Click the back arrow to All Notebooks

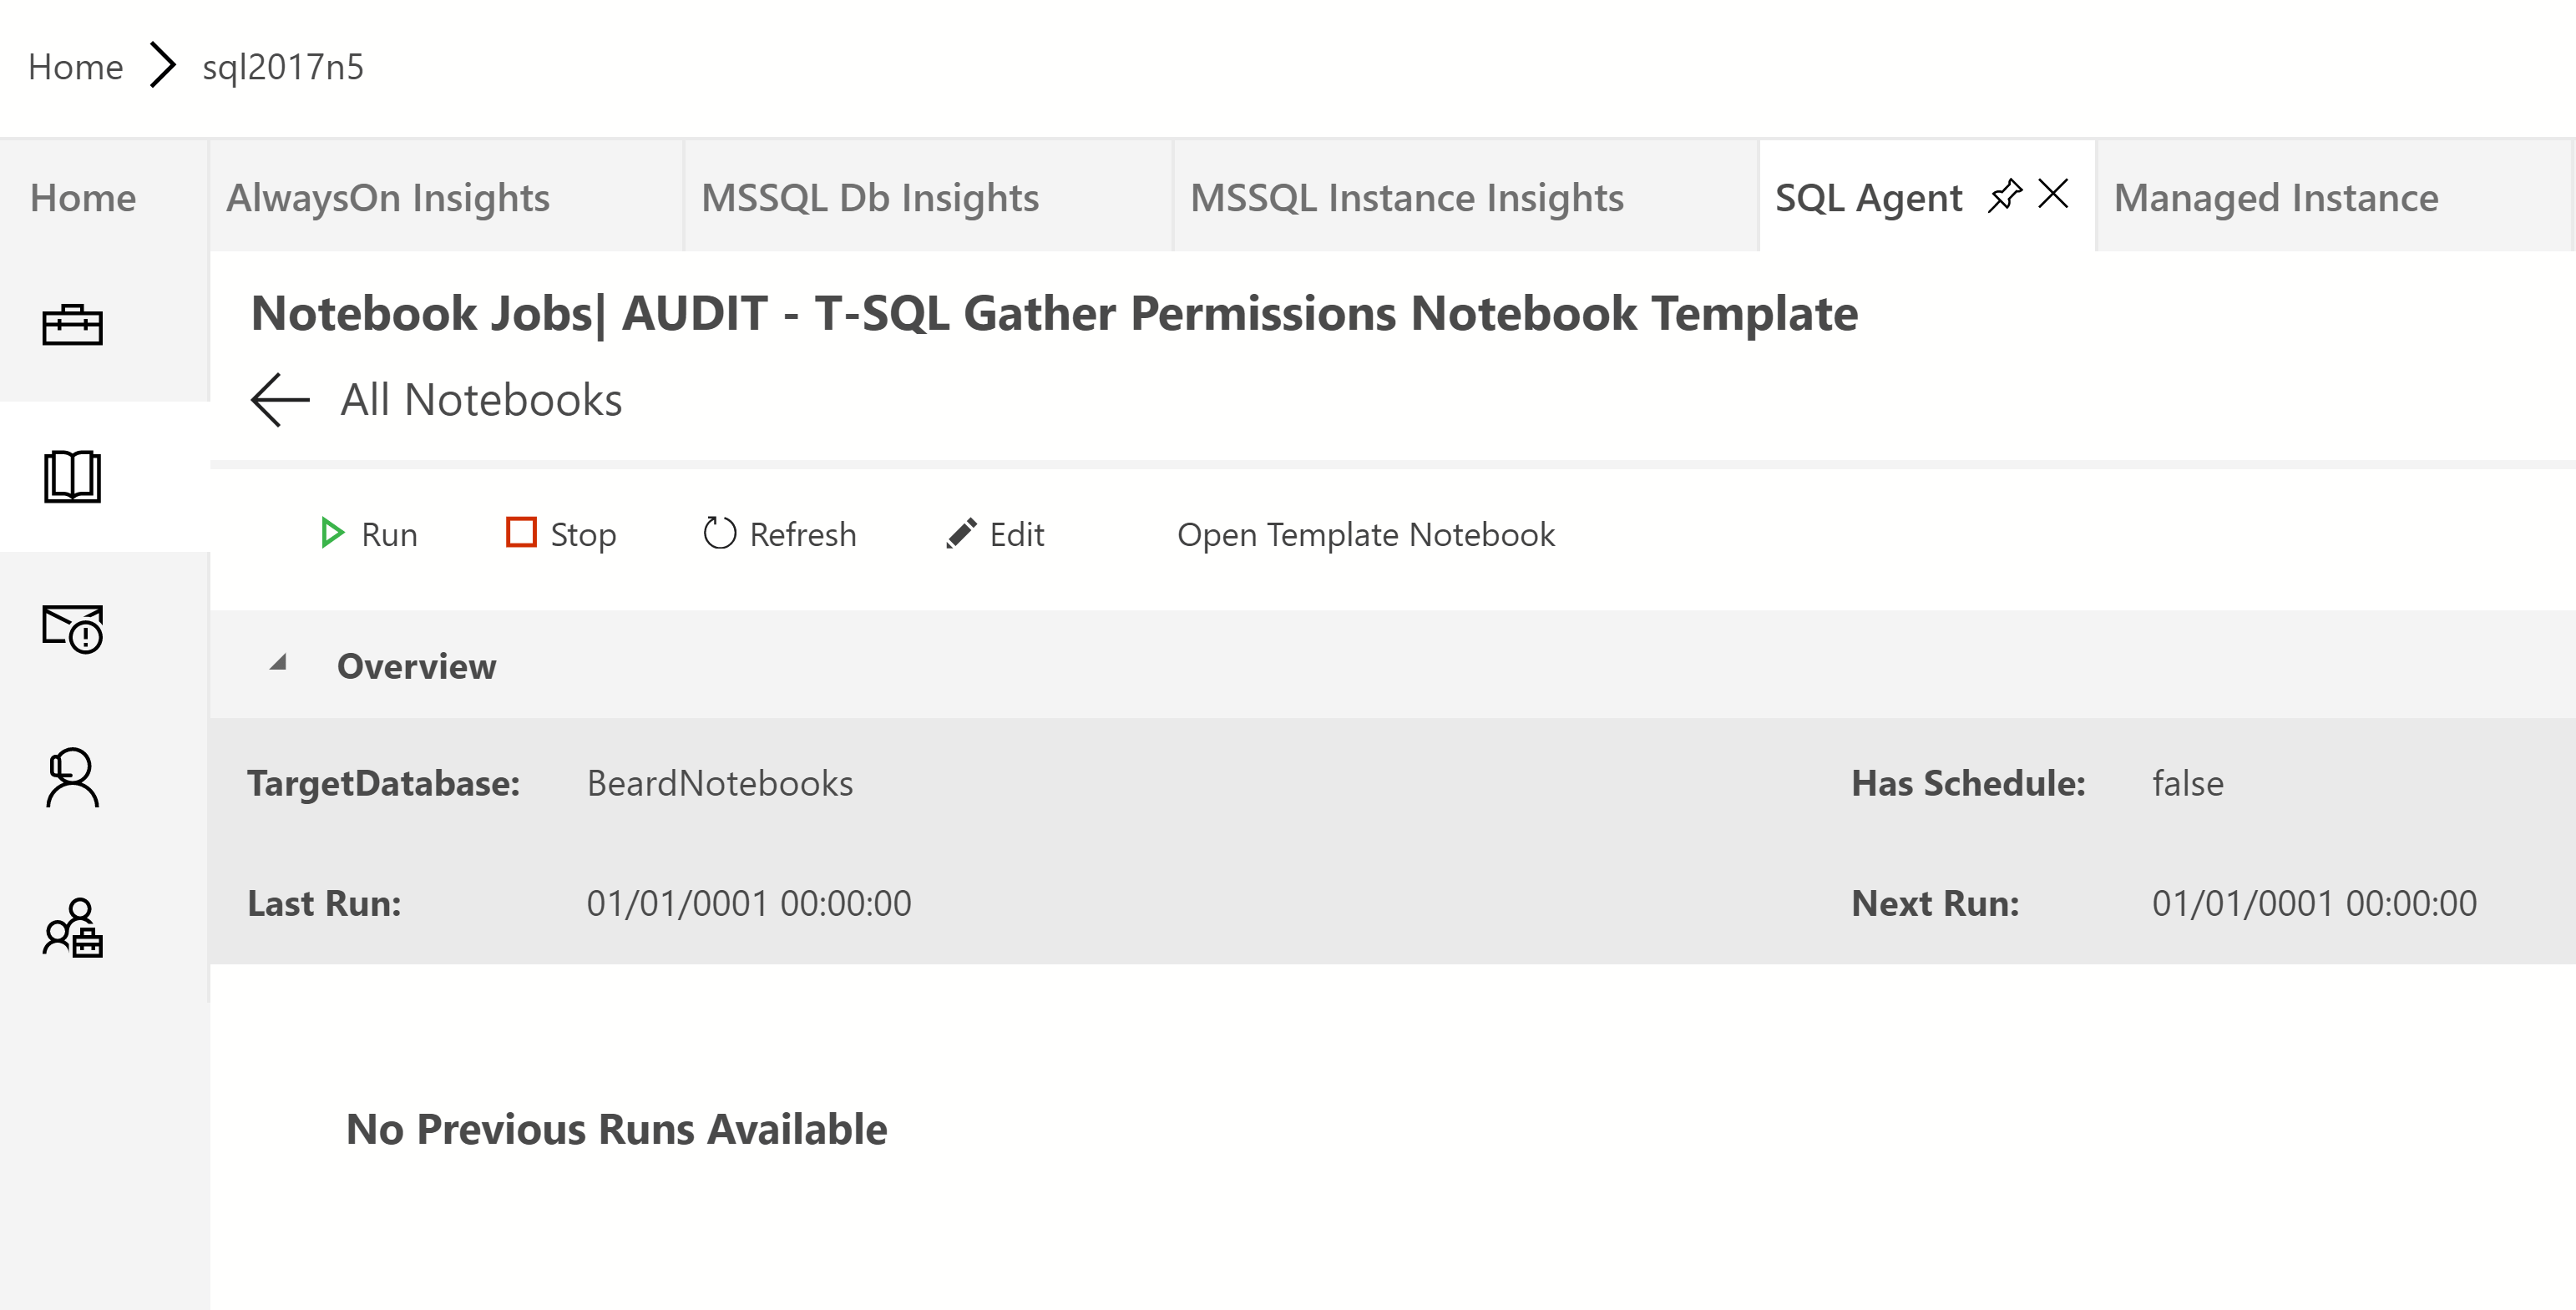click(280, 400)
